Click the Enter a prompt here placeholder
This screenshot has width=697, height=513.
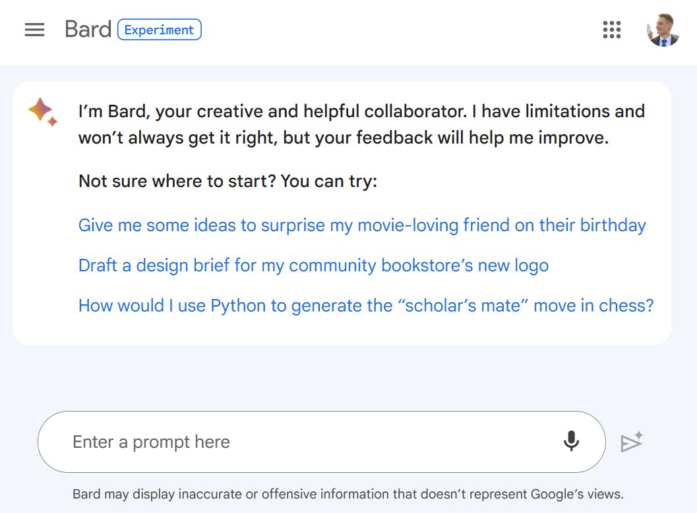[150, 441]
